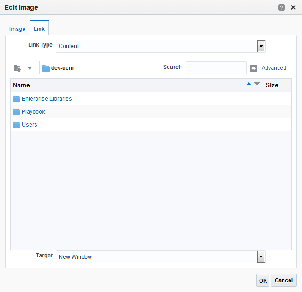302x292 pixels.
Task: Click the go up one folder icon
Action: coord(18,68)
